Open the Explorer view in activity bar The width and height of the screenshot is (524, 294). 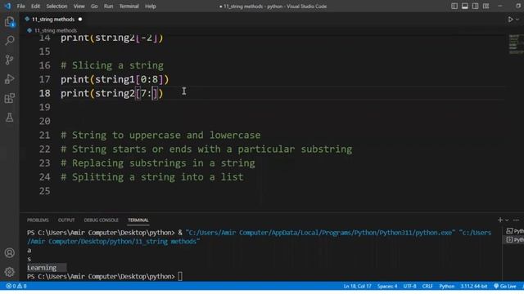click(x=9, y=22)
